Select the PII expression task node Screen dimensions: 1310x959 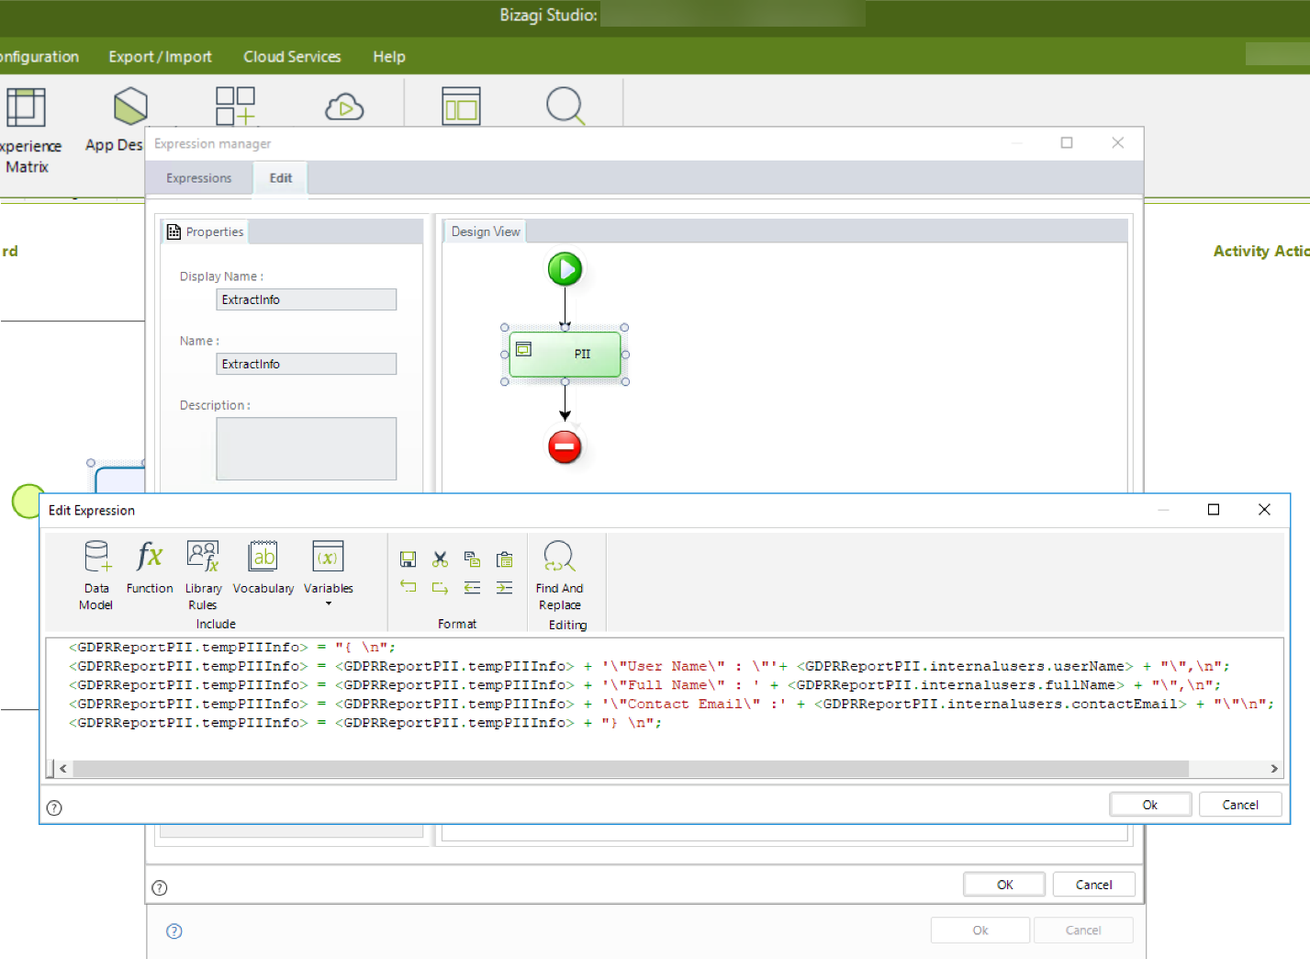[565, 355]
